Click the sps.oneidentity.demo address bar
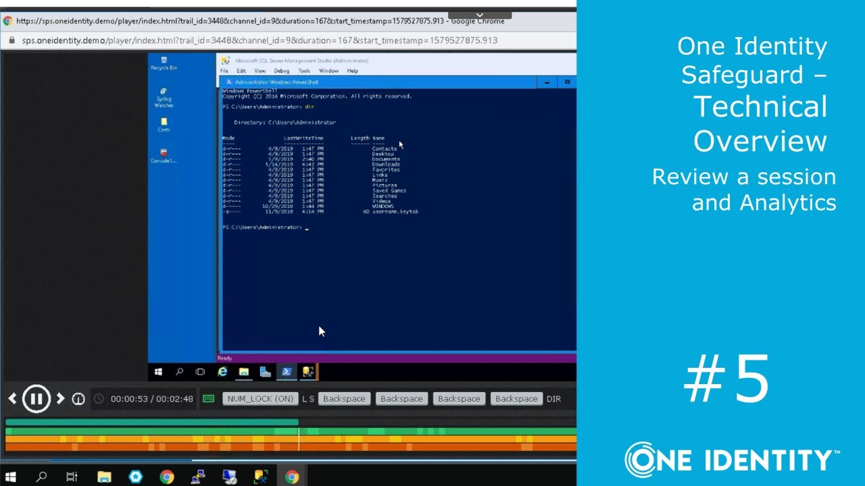 click(259, 40)
